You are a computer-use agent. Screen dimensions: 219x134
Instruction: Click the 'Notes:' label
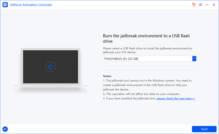[x=107, y=76]
